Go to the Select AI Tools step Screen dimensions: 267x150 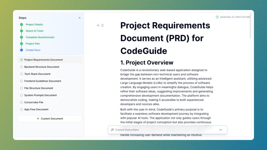pyautogui.click(x=34, y=31)
